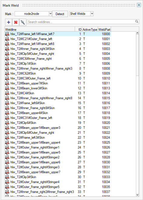Sort by the Weldline column header

coord(40,30)
